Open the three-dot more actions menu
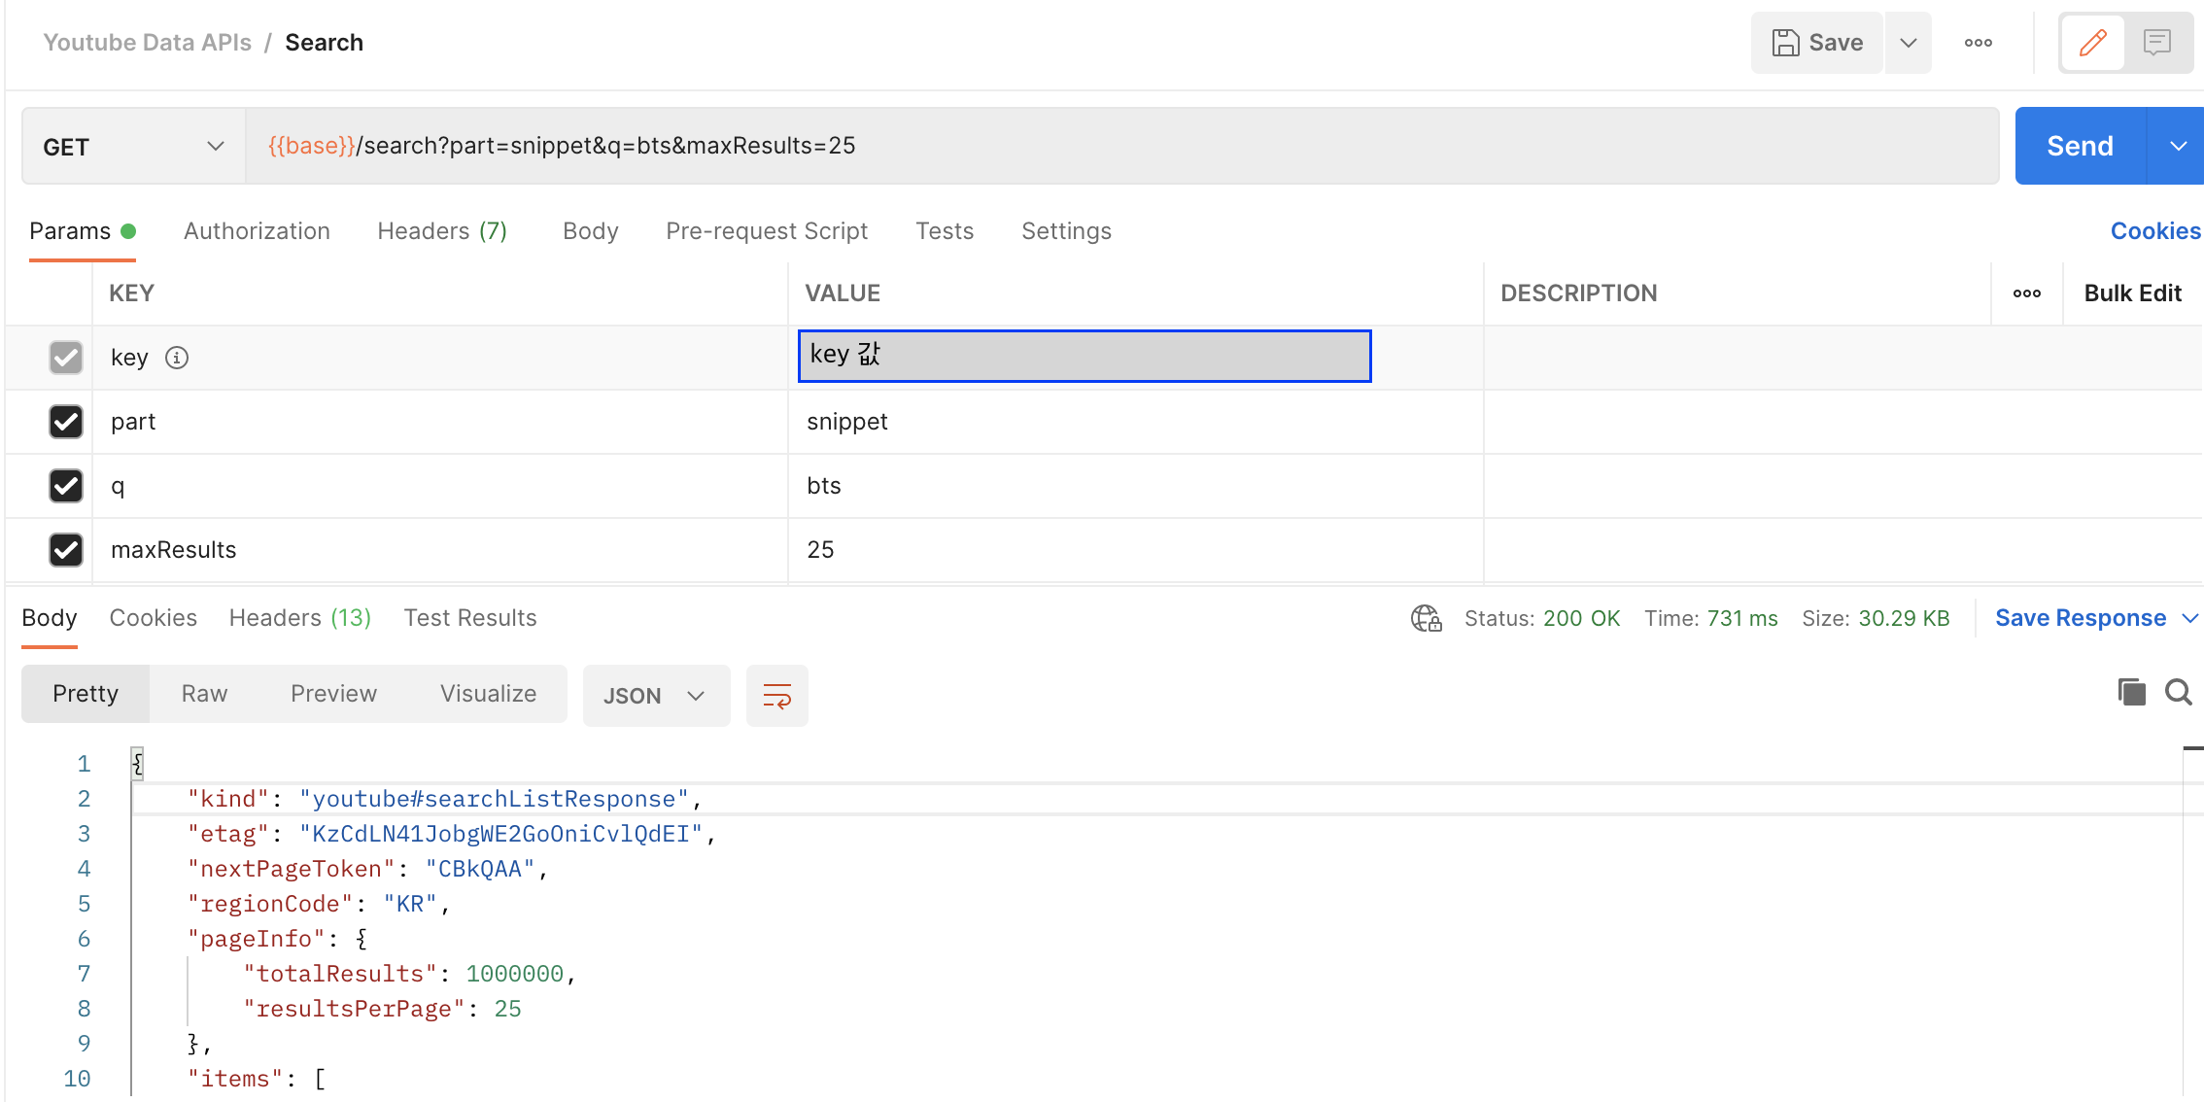Image resolution: width=2204 pixels, height=1102 pixels. tap(1978, 43)
